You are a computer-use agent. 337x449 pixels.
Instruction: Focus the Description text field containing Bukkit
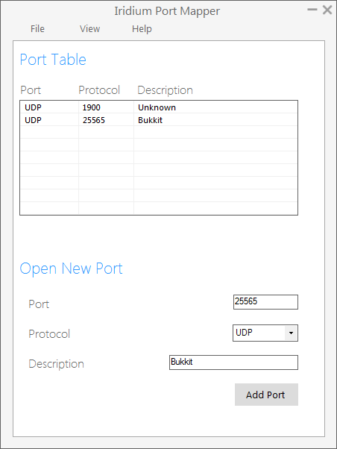(233, 362)
